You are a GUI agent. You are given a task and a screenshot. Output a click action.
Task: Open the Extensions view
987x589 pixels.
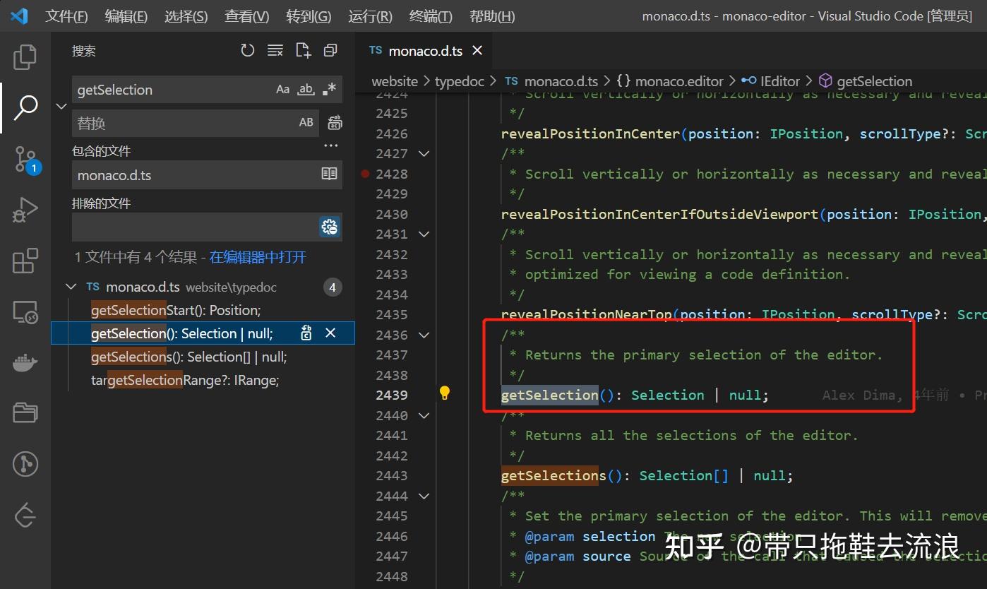click(25, 261)
